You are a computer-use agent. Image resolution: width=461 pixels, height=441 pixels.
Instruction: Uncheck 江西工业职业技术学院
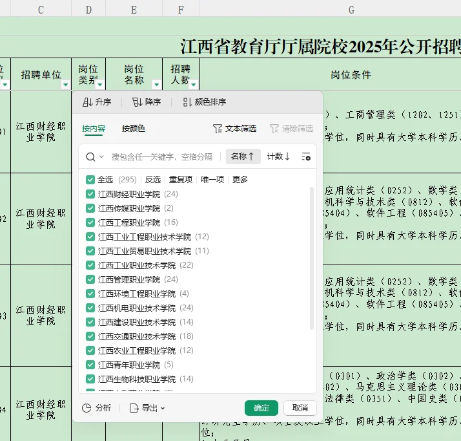point(90,265)
